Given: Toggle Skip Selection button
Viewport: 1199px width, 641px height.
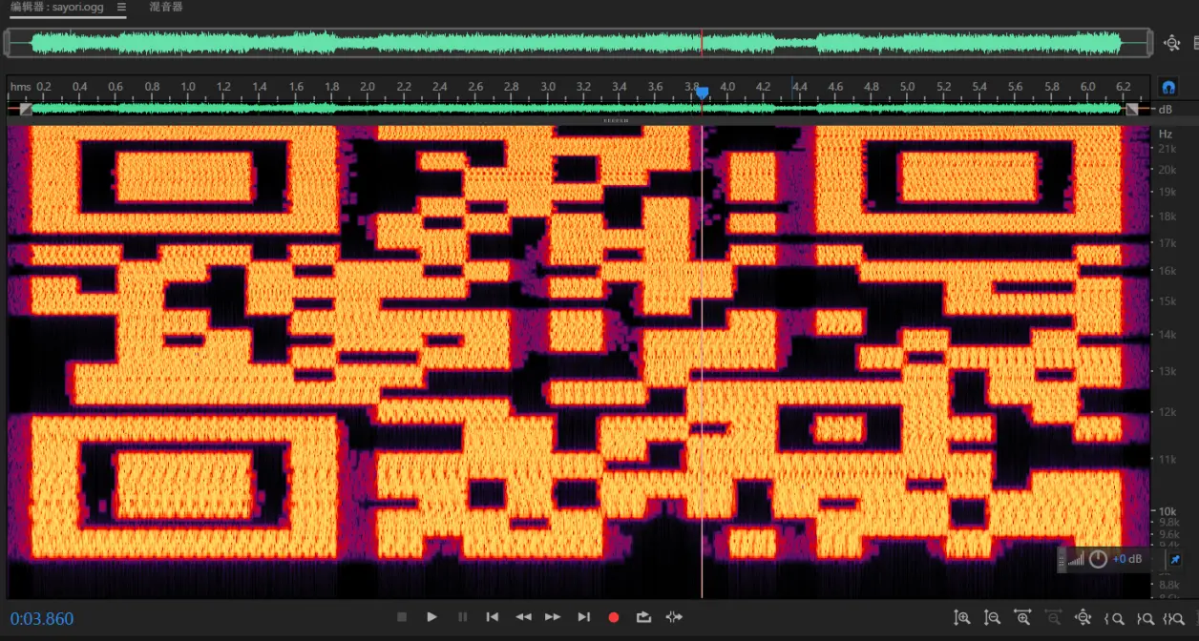Looking at the screenshot, I should point(674,617).
